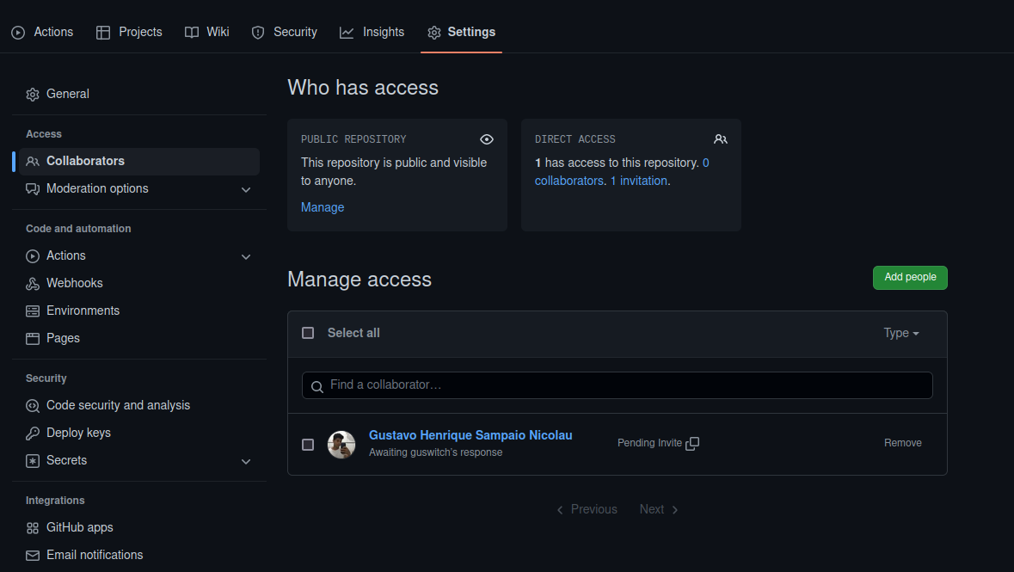Click the Manage link for repository visibility

322,207
